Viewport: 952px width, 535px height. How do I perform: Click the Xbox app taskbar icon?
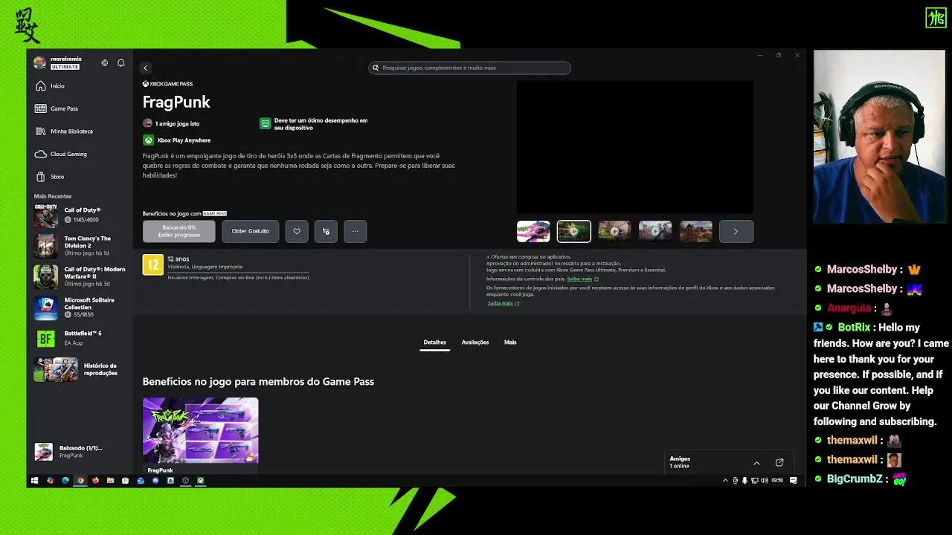pyautogui.click(x=200, y=481)
